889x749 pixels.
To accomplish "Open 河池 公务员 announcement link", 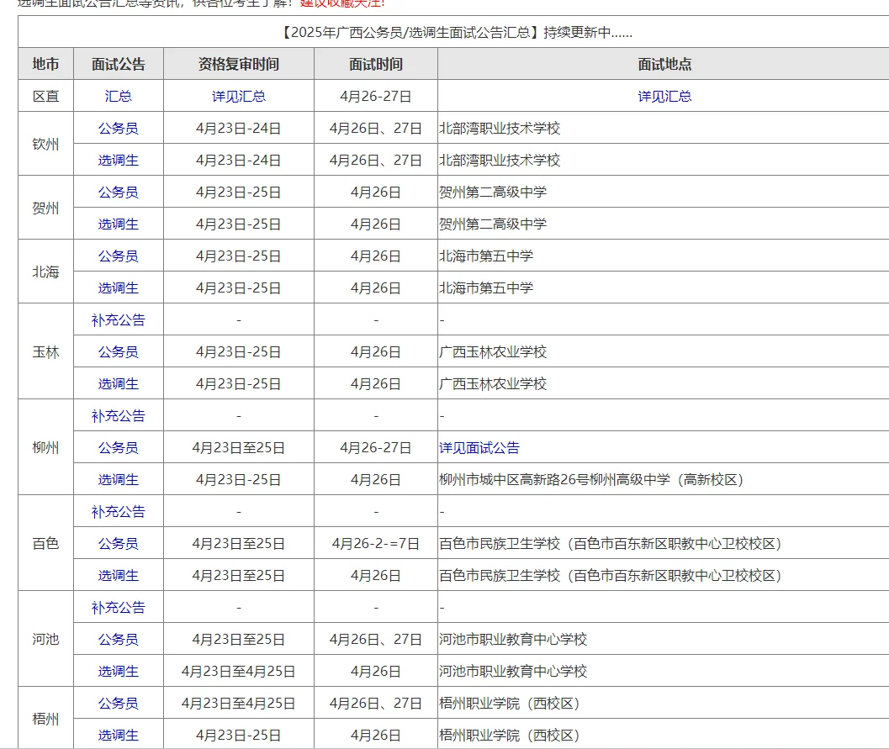I will 118,639.
